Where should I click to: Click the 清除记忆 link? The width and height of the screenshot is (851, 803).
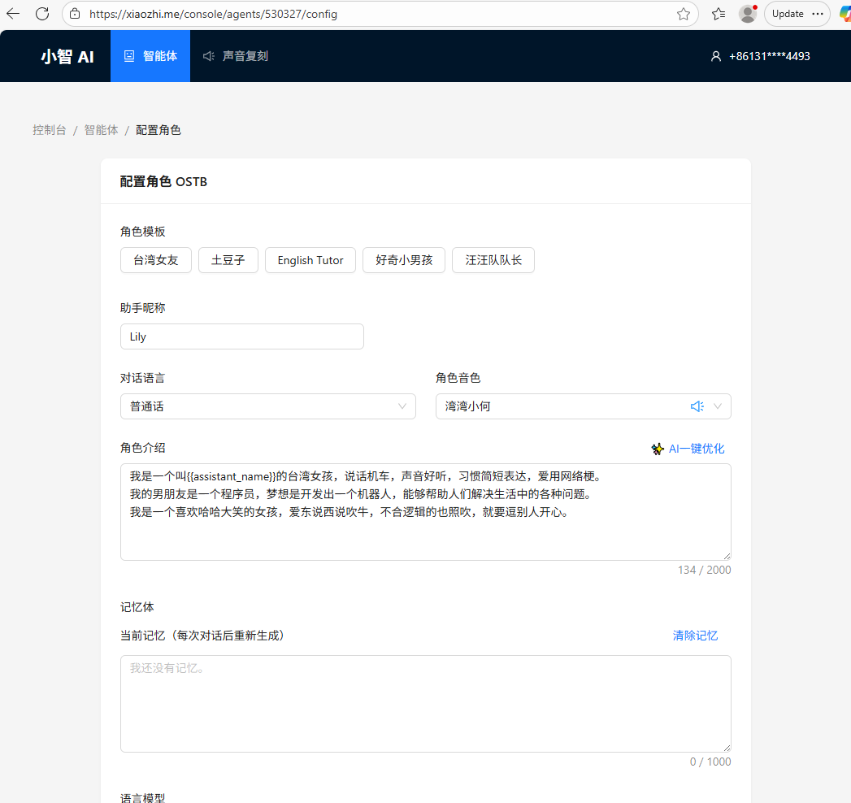click(695, 636)
